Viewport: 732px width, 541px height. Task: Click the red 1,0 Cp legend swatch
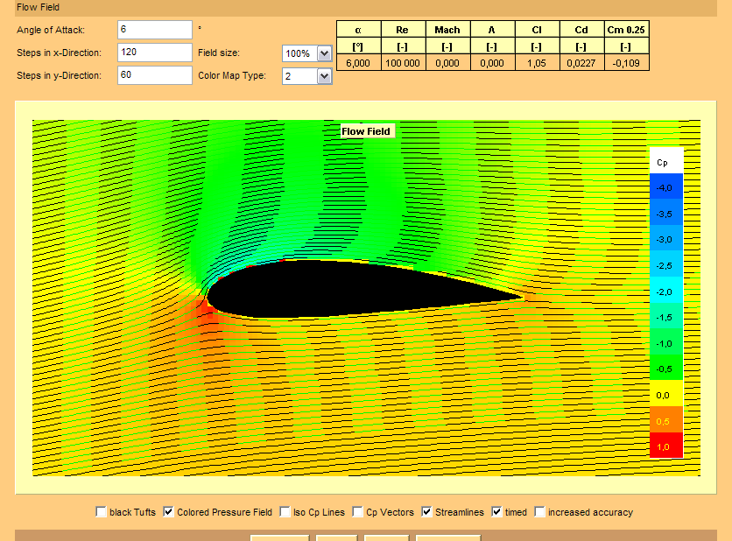(665, 446)
